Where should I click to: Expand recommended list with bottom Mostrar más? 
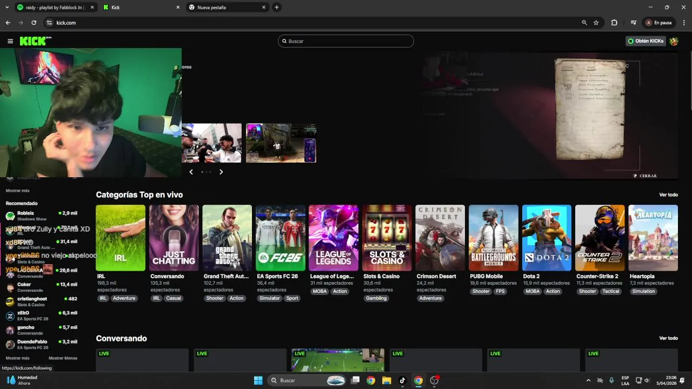[17, 358]
